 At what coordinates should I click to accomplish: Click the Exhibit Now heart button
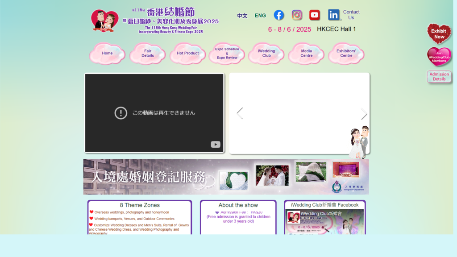pyautogui.click(x=439, y=34)
